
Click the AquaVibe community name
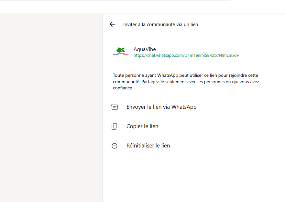pos(145,49)
